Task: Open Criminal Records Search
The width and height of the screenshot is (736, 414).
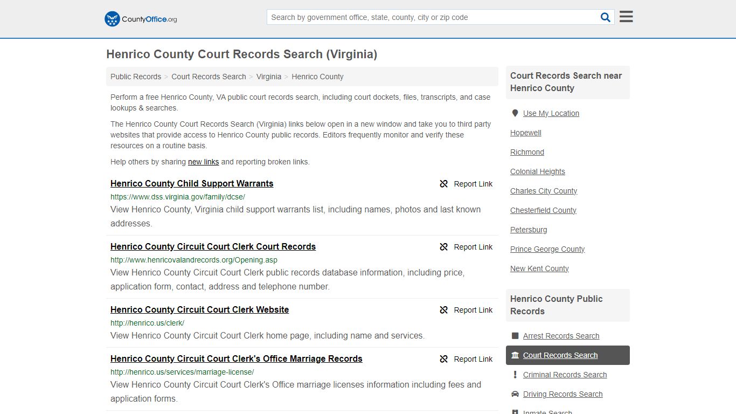Action: coord(565,375)
